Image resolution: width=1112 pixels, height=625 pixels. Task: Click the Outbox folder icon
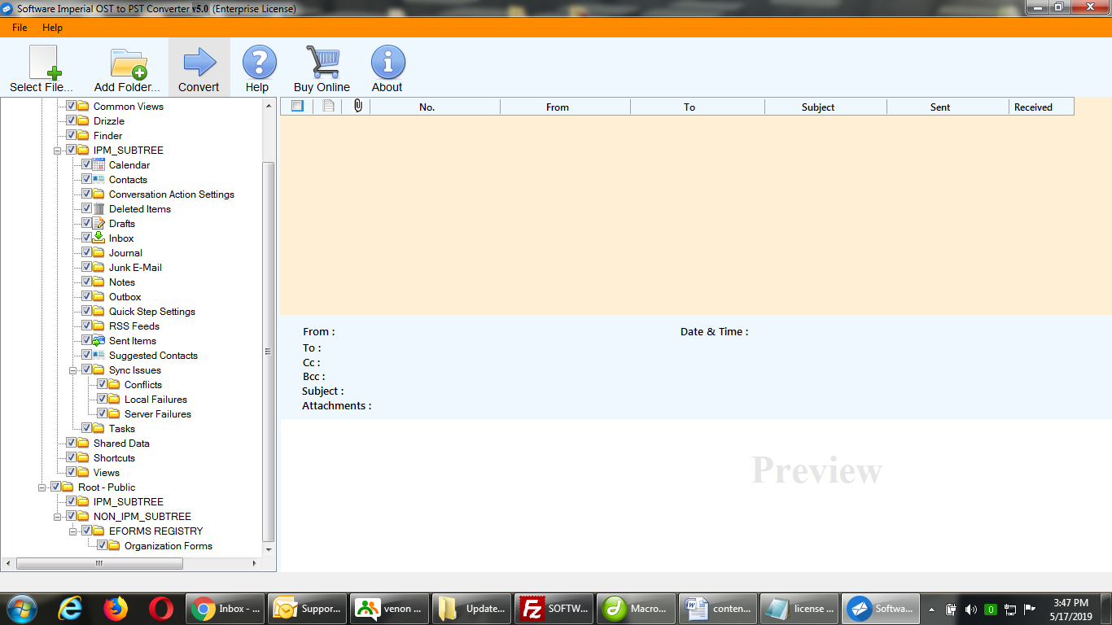coord(99,296)
